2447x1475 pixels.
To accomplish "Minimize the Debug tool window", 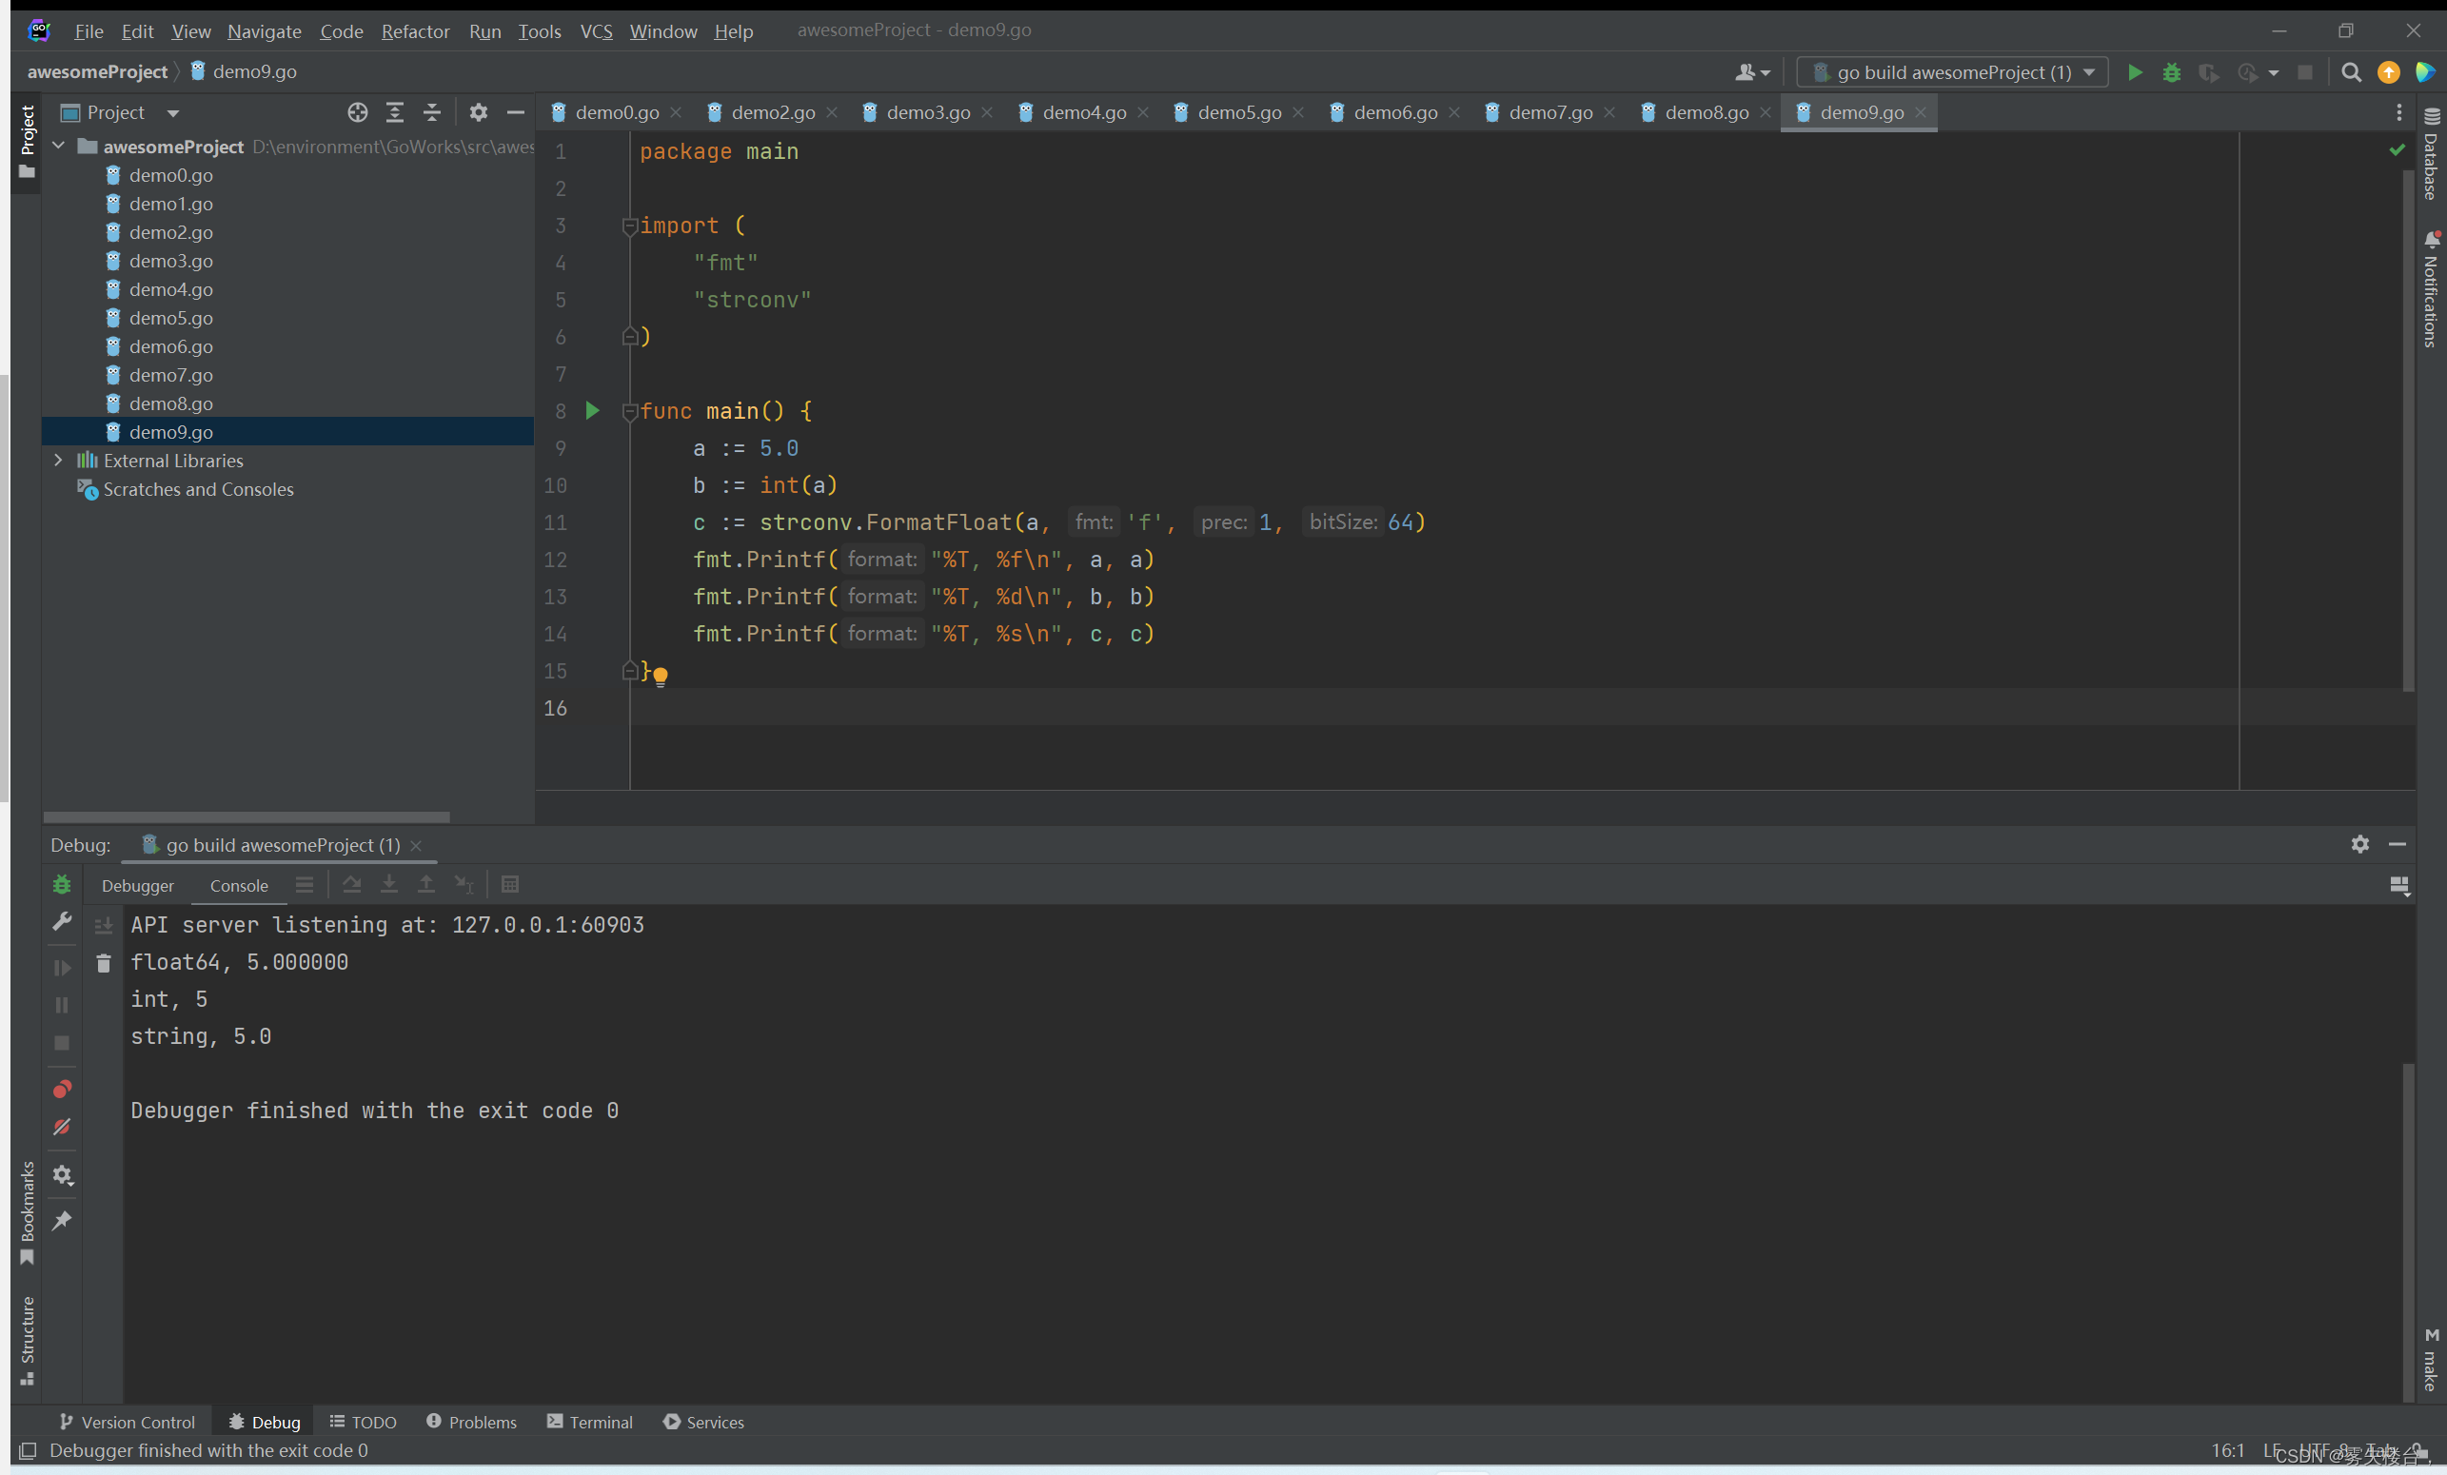I will coord(2398,844).
